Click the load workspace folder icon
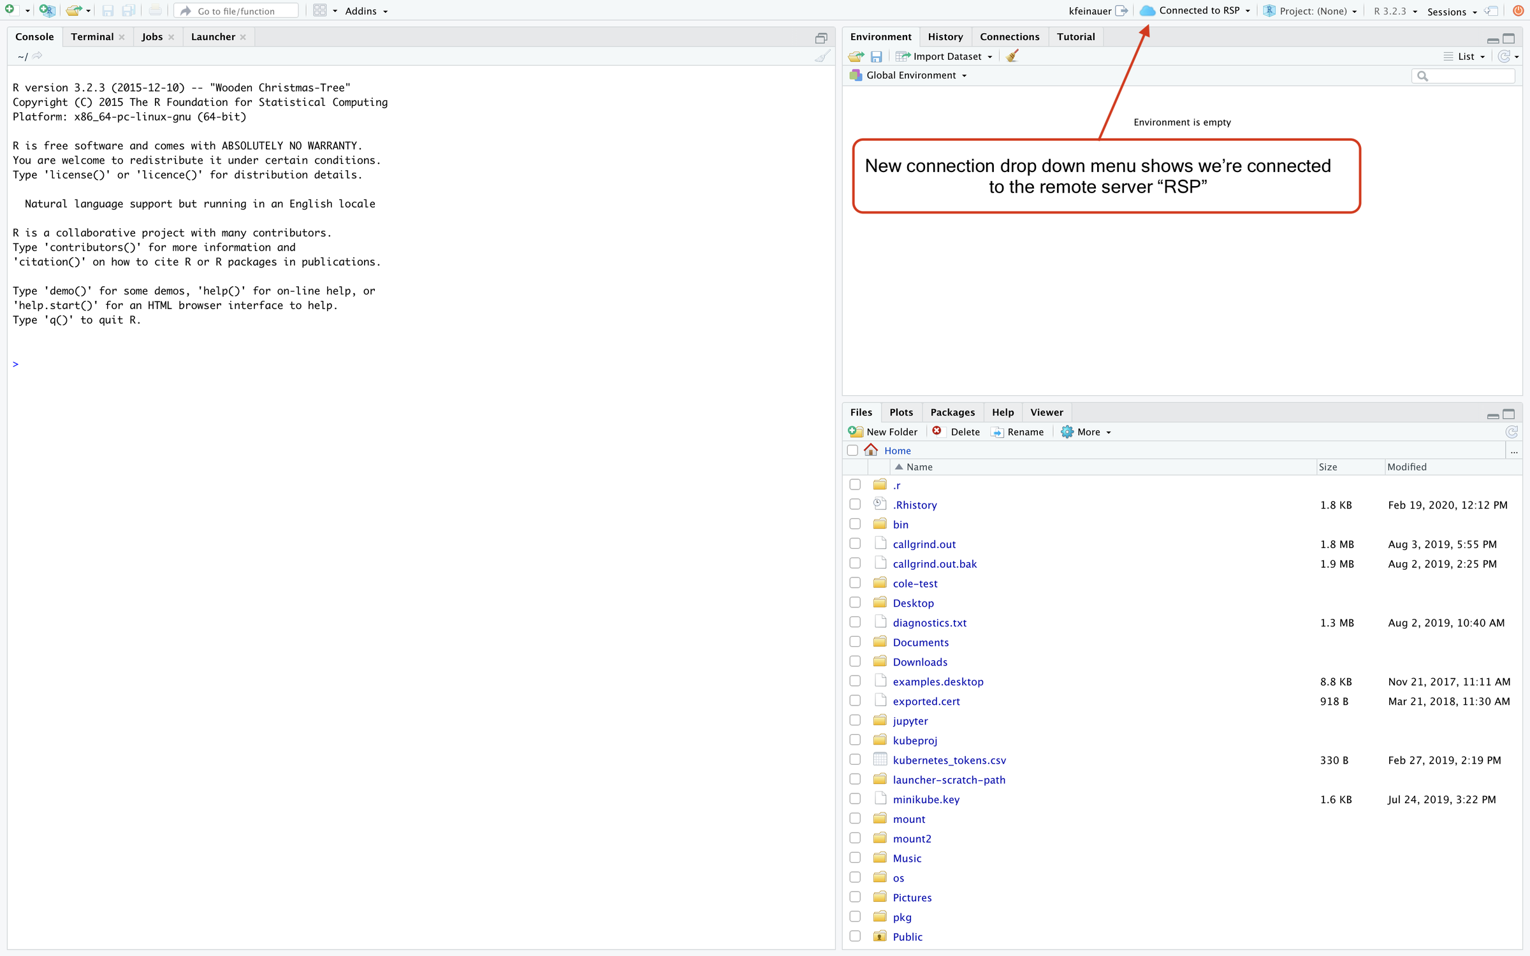This screenshot has height=956, width=1530. point(856,57)
